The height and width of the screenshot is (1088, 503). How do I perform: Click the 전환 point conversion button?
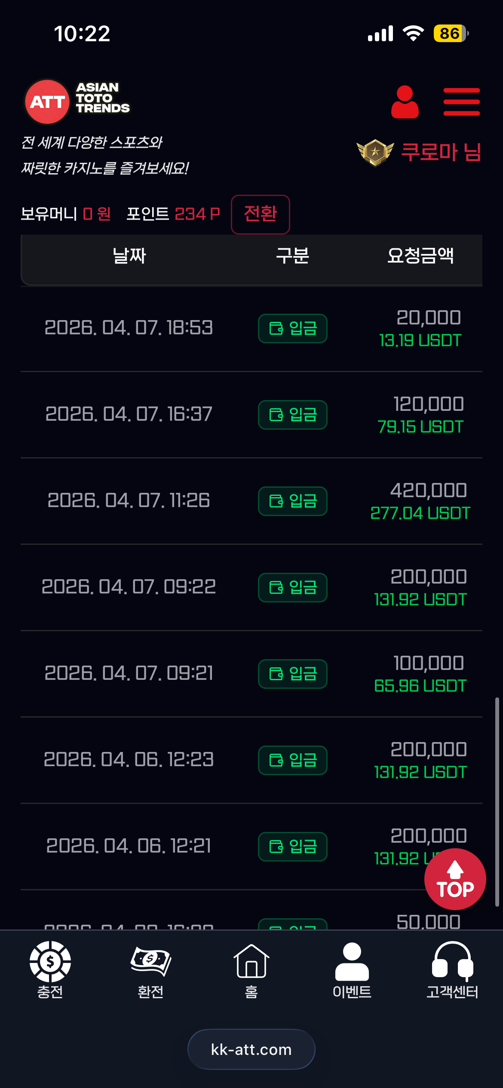pos(261,214)
